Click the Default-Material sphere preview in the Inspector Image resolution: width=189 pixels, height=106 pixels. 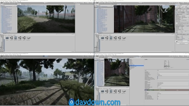[177, 41]
